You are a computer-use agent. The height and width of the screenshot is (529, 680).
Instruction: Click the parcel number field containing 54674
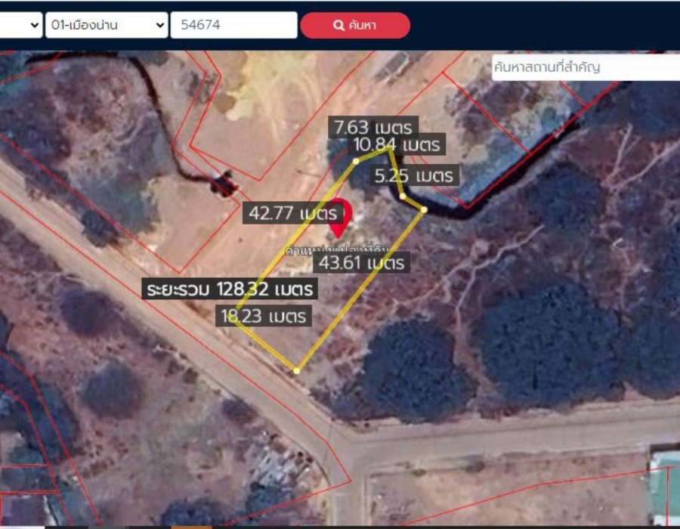233,25
